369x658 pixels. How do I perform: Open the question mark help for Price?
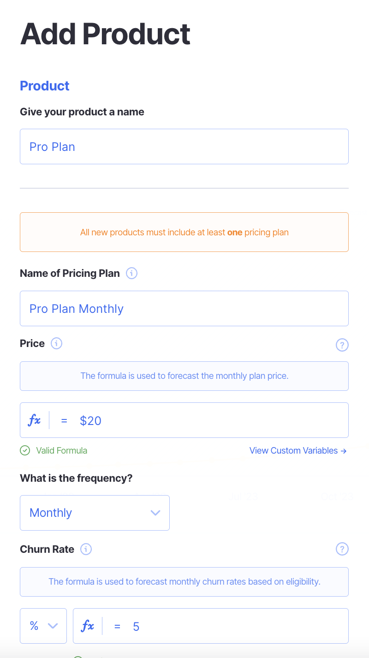click(342, 345)
